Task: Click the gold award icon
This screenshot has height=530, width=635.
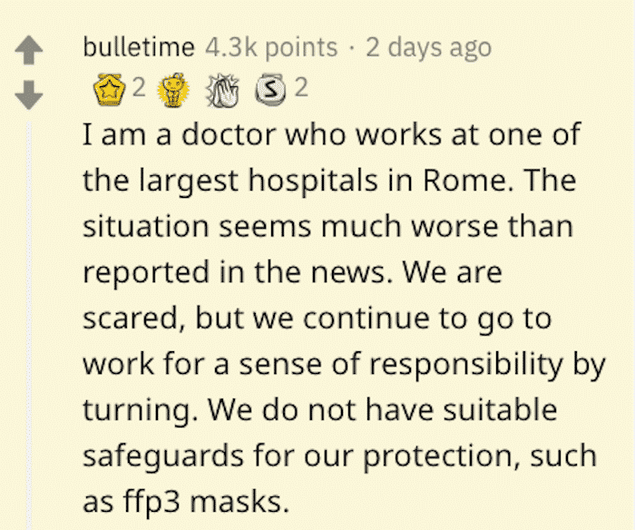Action: pyautogui.click(x=108, y=89)
